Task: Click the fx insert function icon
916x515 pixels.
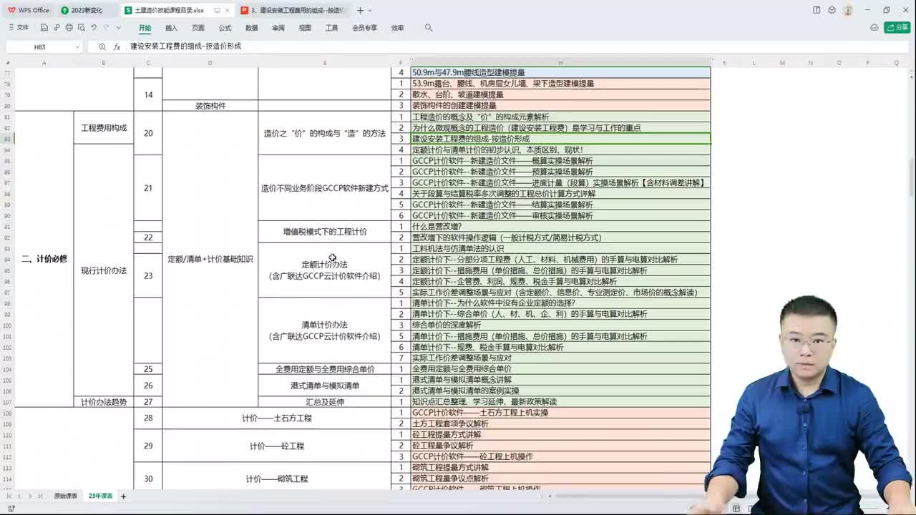Action: coord(117,46)
